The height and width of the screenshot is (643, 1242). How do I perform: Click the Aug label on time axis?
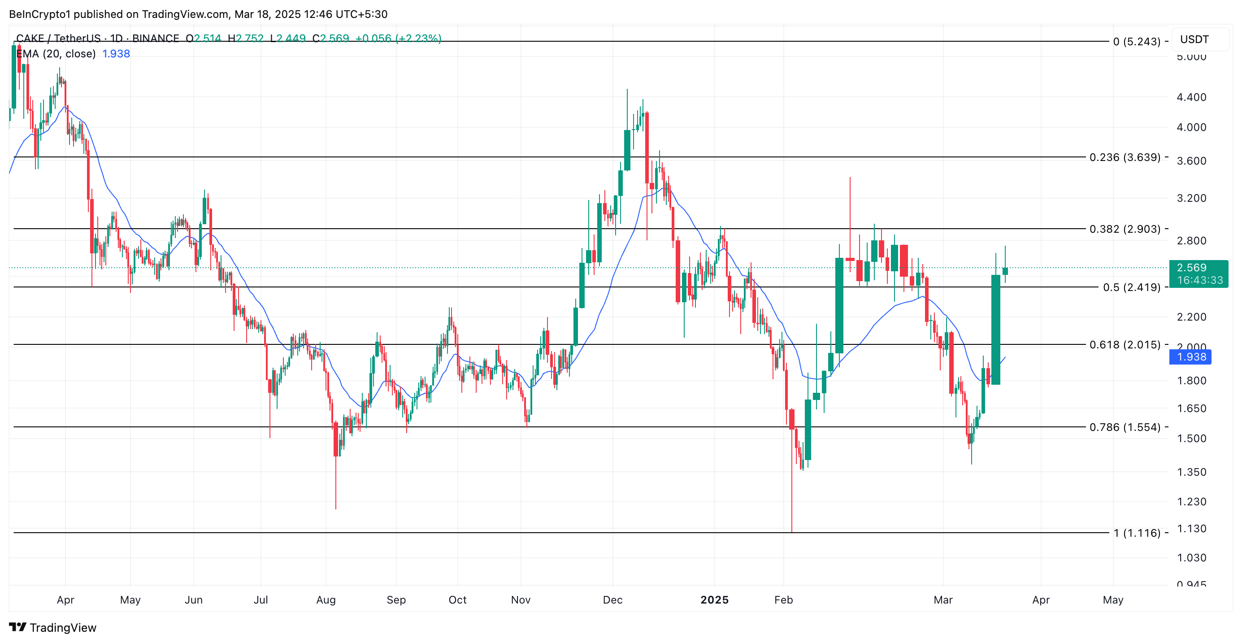326,600
